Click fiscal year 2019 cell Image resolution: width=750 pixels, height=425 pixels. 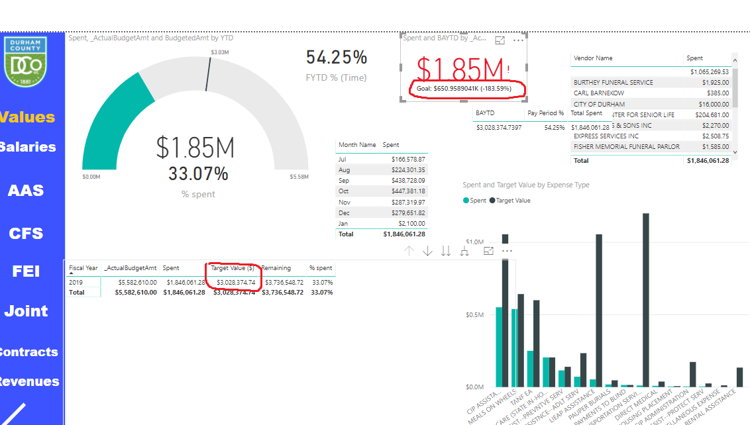point(76,283)
